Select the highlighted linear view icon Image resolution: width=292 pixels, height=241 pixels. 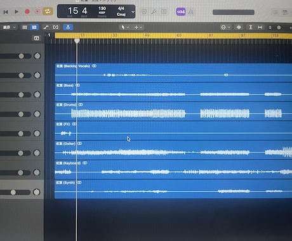(34, 27)
